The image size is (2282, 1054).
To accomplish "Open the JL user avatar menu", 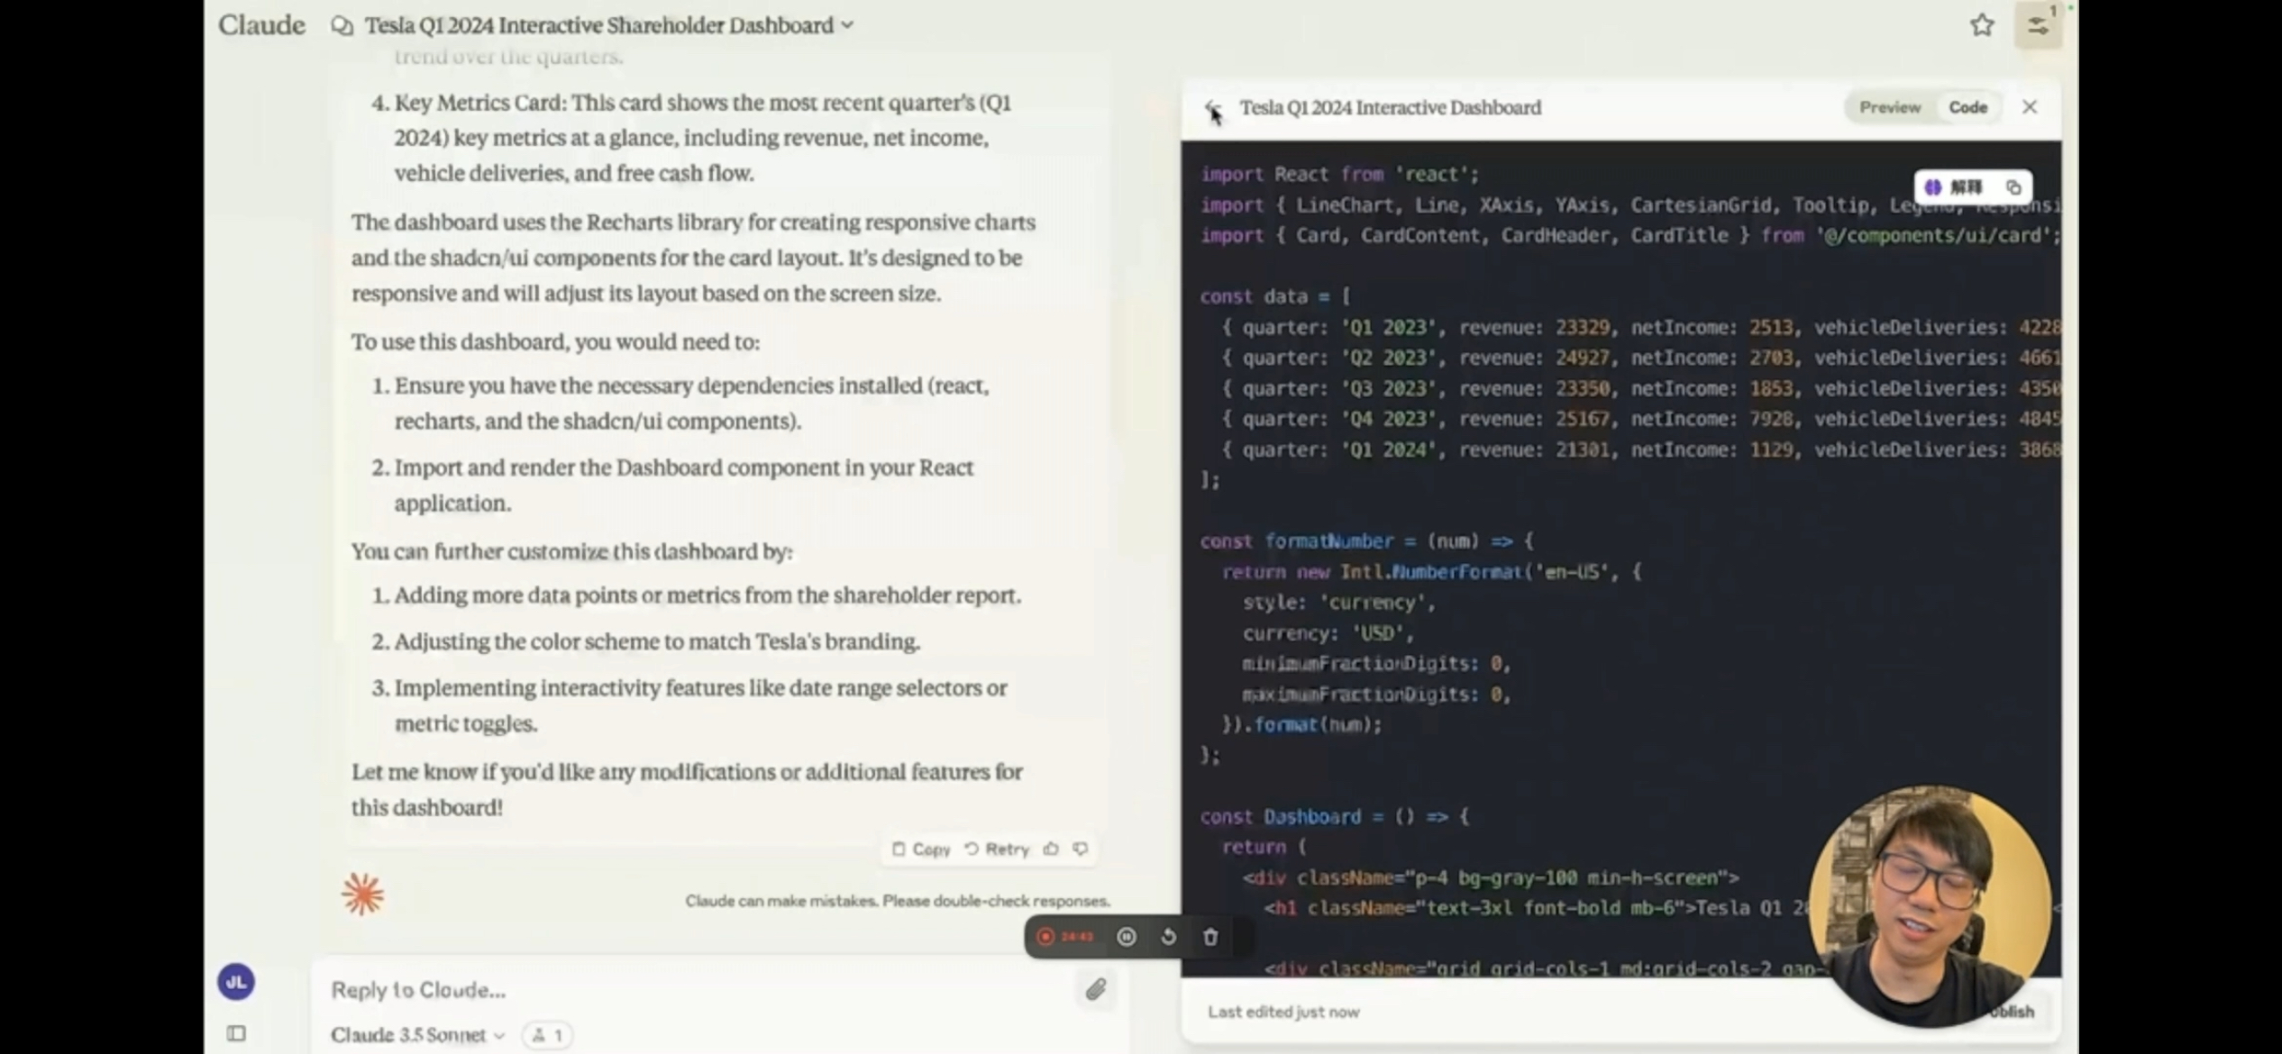I will click(236, 982).
